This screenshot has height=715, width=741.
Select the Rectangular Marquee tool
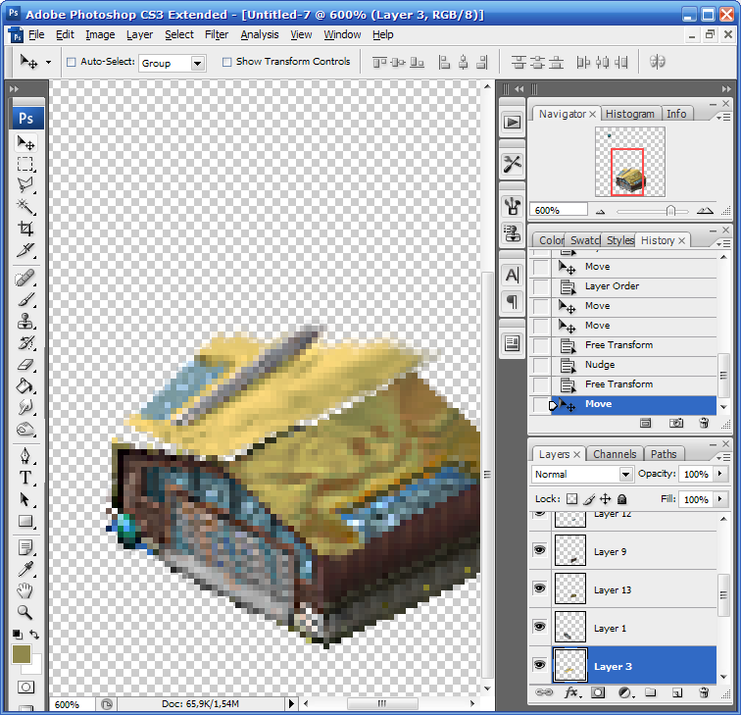point(25,164)
